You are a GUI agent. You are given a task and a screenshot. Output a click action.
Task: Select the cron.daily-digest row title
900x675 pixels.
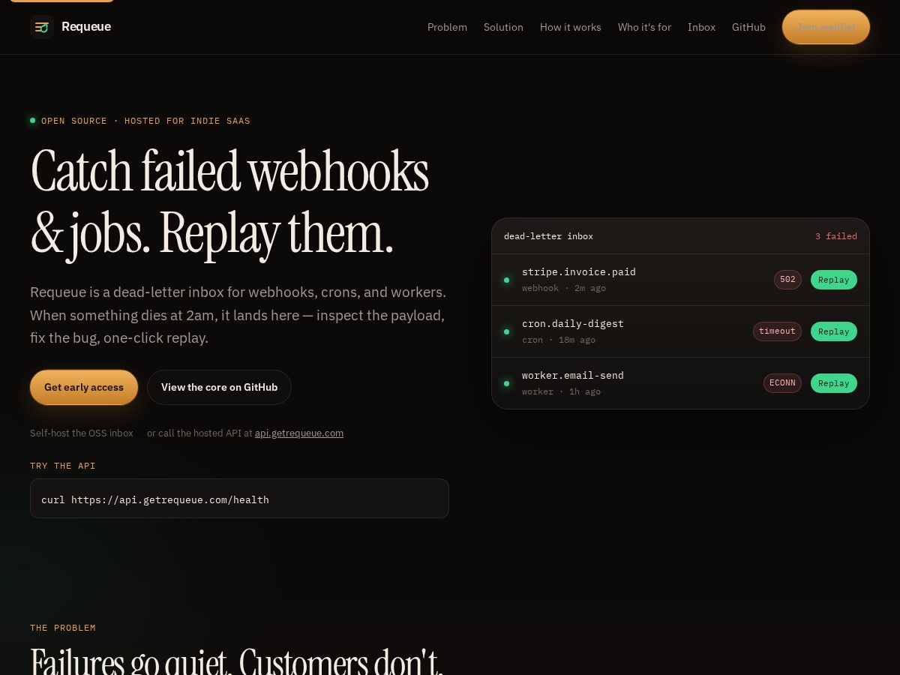[x=573, y=324]
